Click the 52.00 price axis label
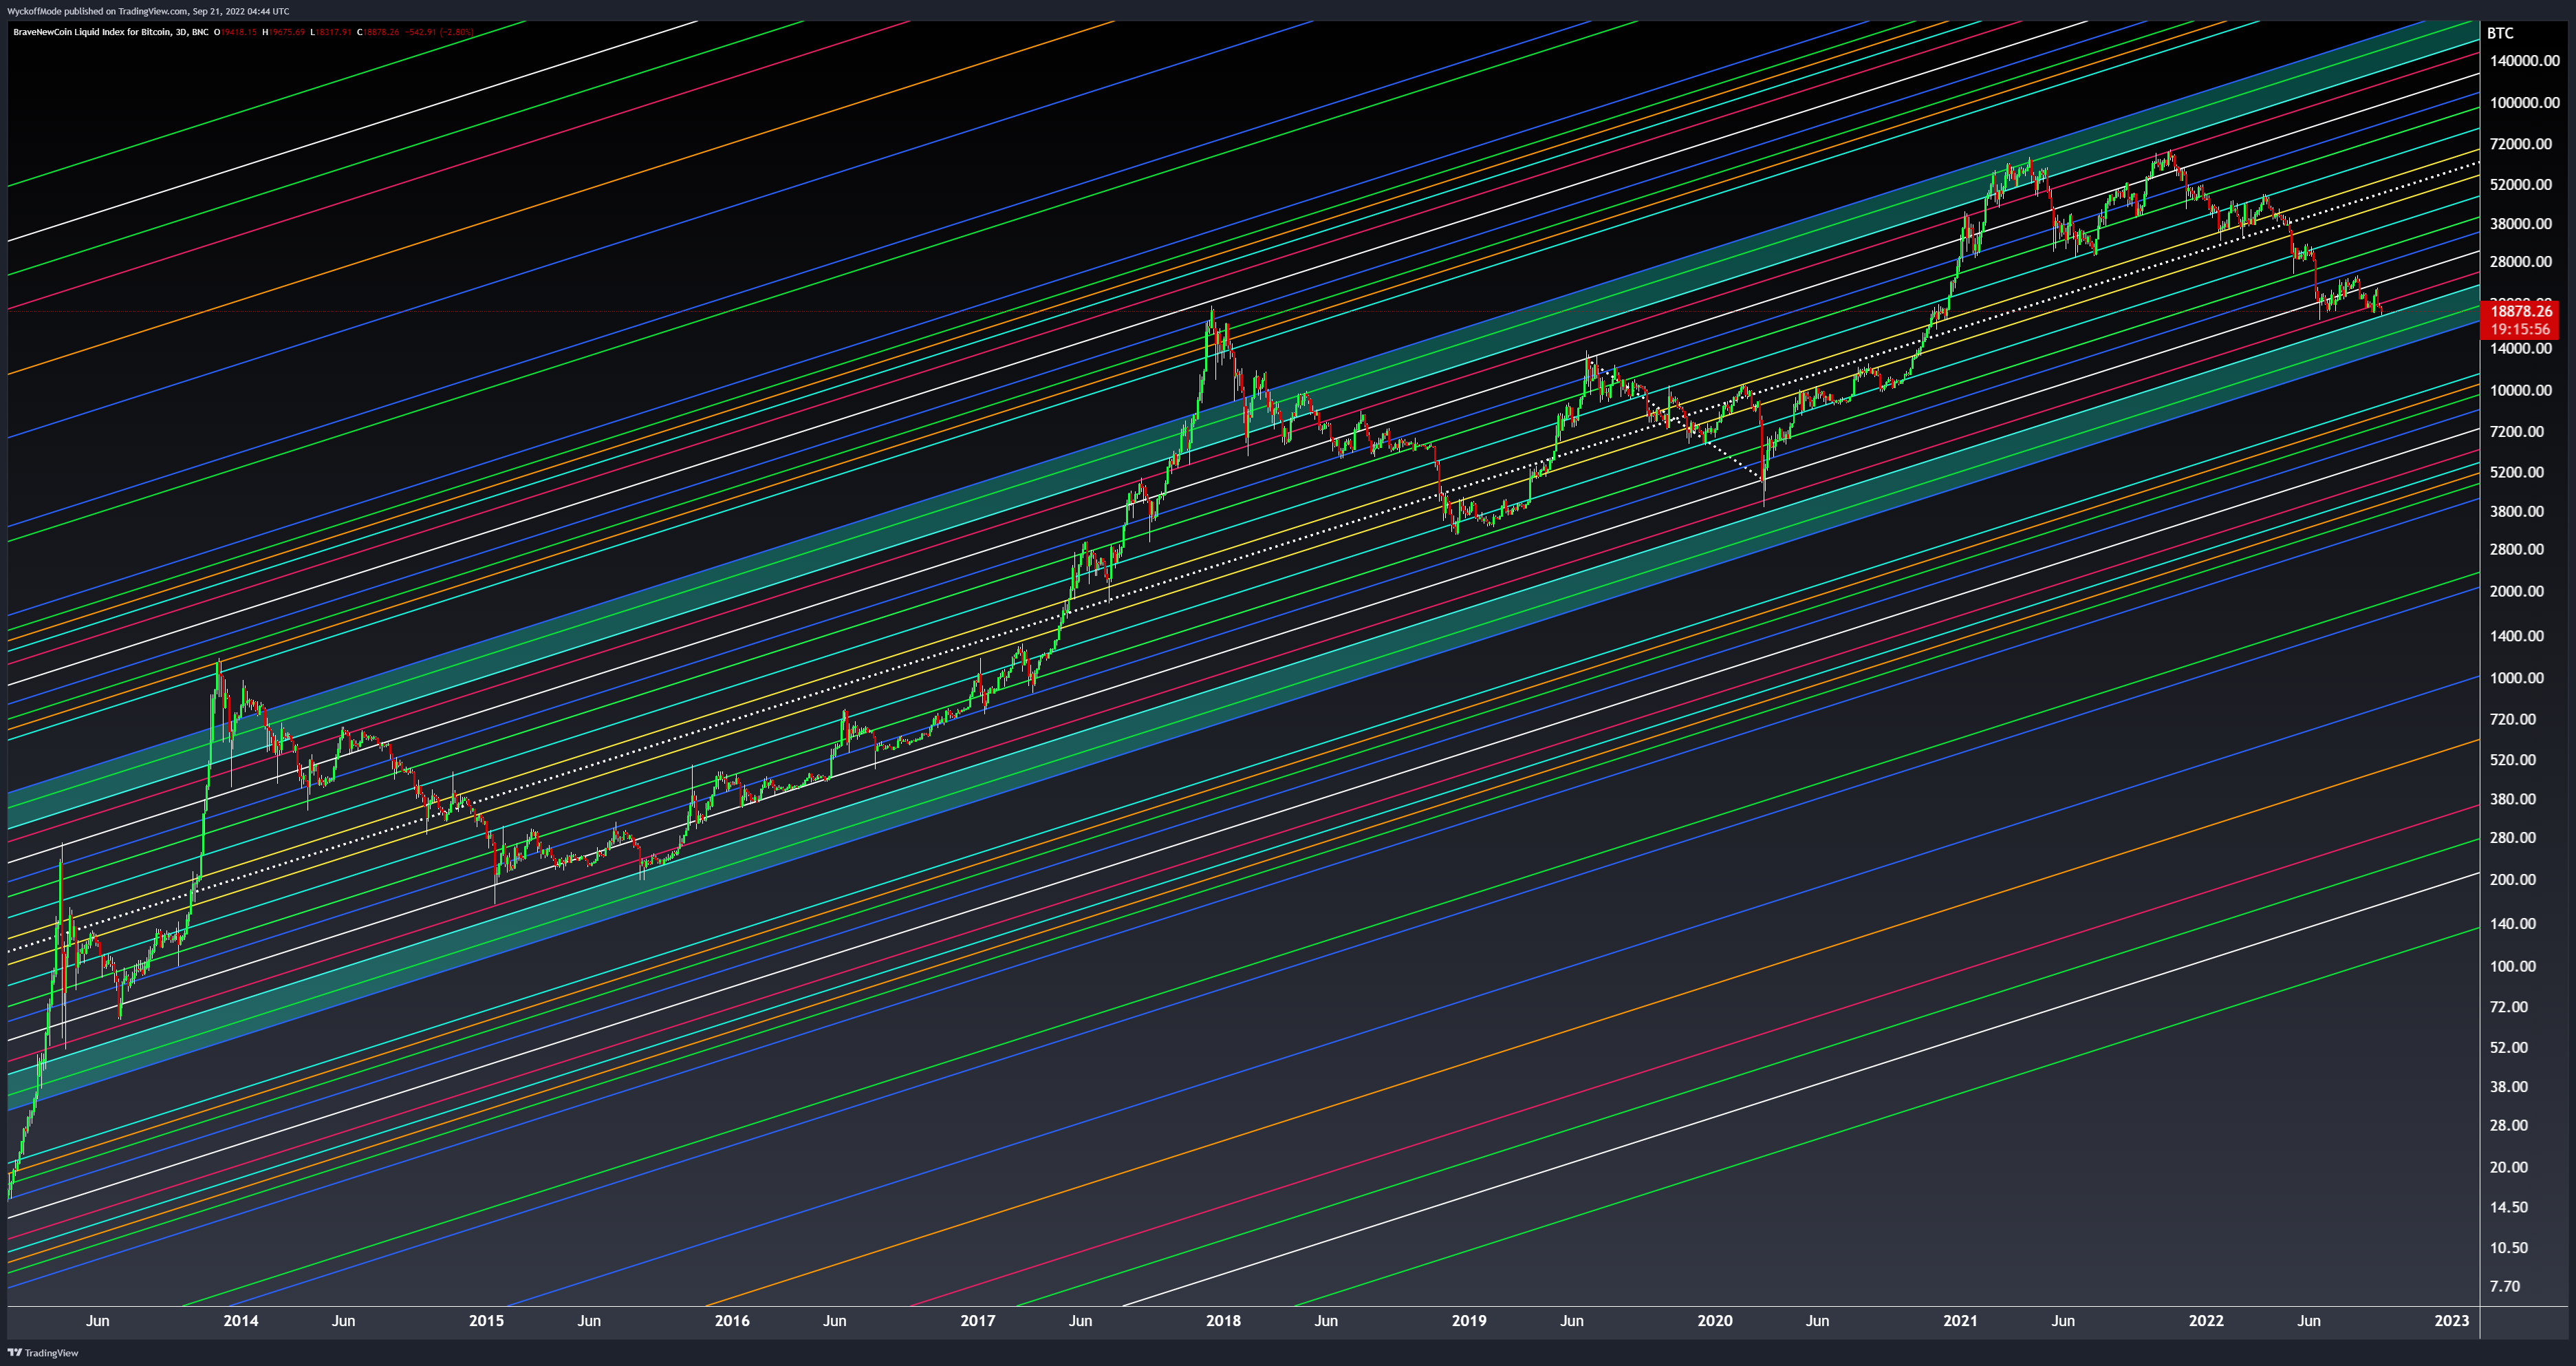 click(2509, 1048)
